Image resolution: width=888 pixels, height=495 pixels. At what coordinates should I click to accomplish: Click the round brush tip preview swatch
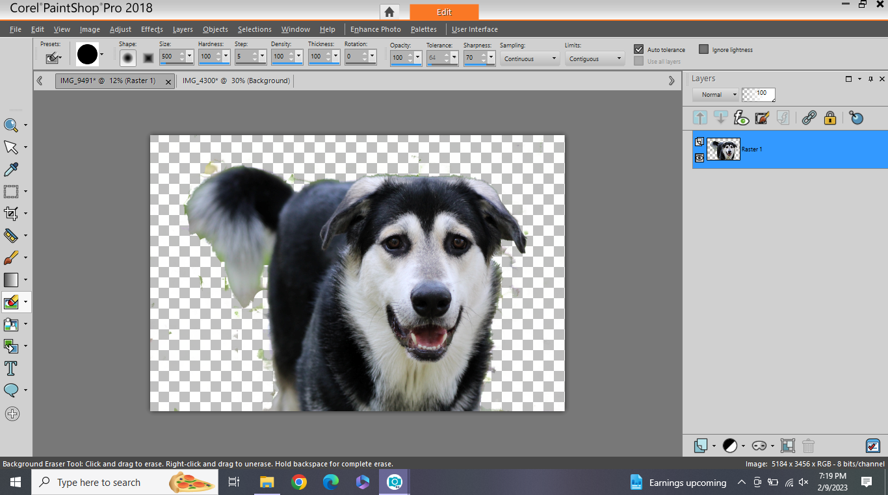[x=87, y=55]
